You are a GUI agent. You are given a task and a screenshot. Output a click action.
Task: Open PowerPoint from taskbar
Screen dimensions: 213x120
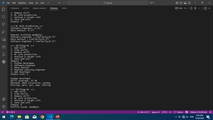point(57,117)
